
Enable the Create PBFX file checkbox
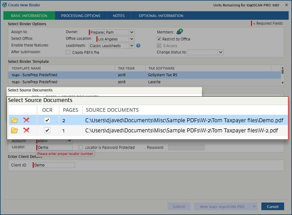pyautogui.click(x=68, y=52)
